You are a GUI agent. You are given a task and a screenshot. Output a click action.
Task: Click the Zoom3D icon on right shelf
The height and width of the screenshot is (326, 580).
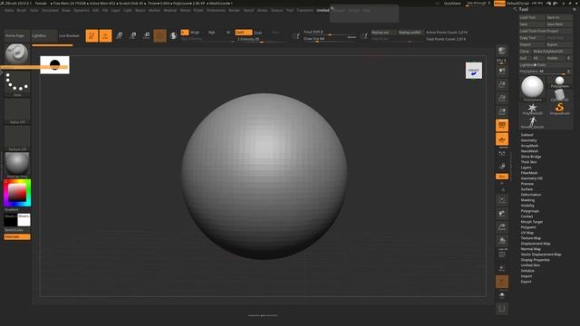[502, 227]
